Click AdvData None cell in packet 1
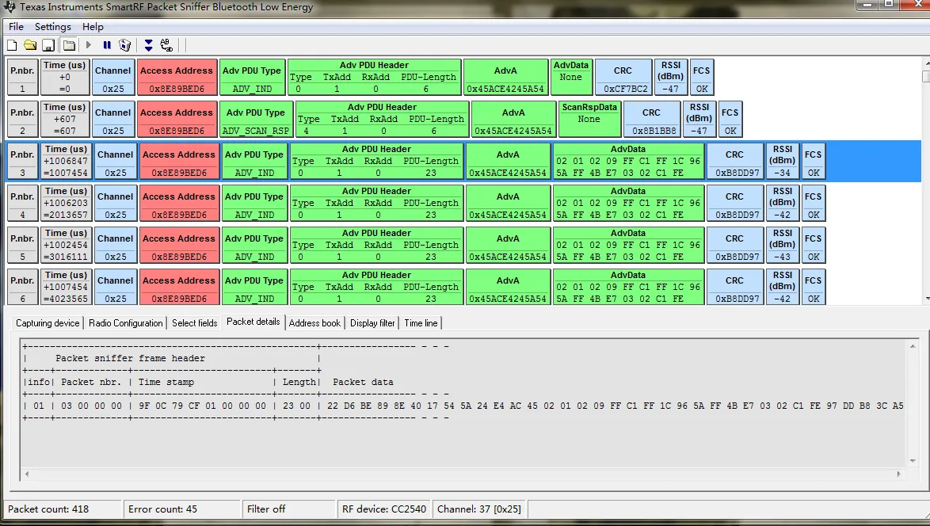 [571, 77]
